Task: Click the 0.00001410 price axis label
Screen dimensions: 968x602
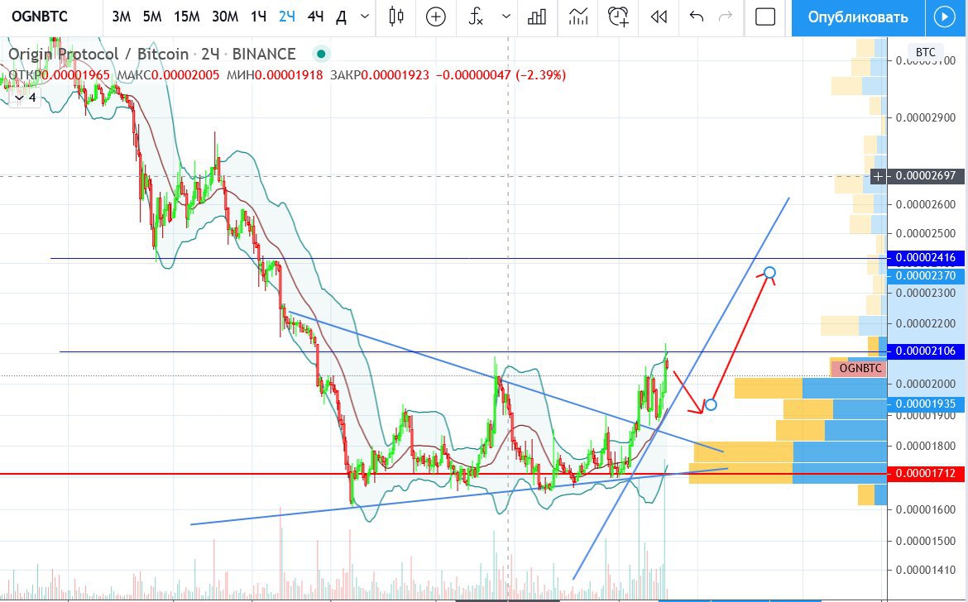Action: tap(926, 570)
